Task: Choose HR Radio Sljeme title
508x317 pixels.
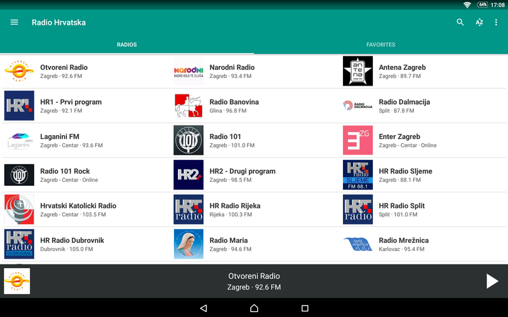Action: (405, 171)
